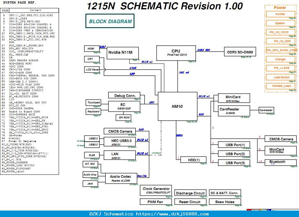Click the CardReader AU6433 block
Viewport: 299px width, 217px height.
click(x=234, y=111)
